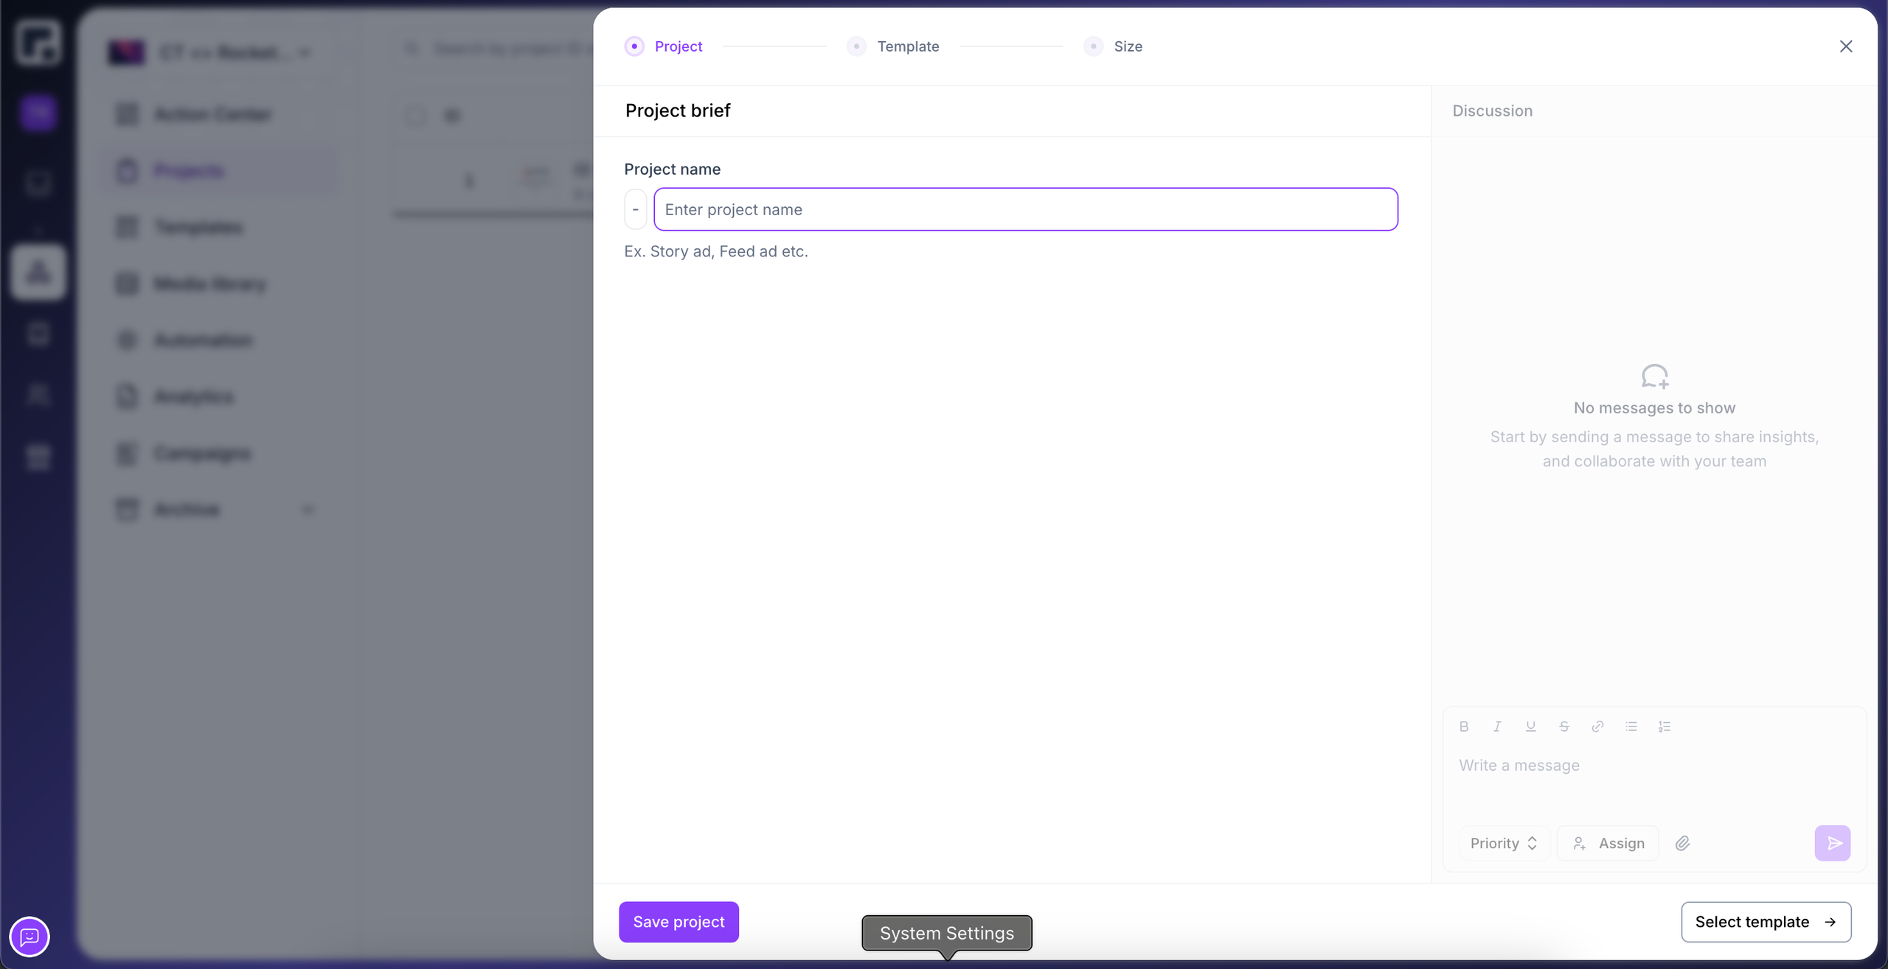The image size is (1888, 969).
Task: Insert a link using link icon
Action: coord(1597,727)
